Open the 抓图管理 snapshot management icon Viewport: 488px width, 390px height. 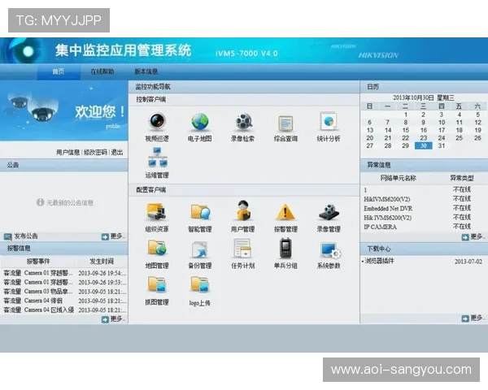pos(157,284)
